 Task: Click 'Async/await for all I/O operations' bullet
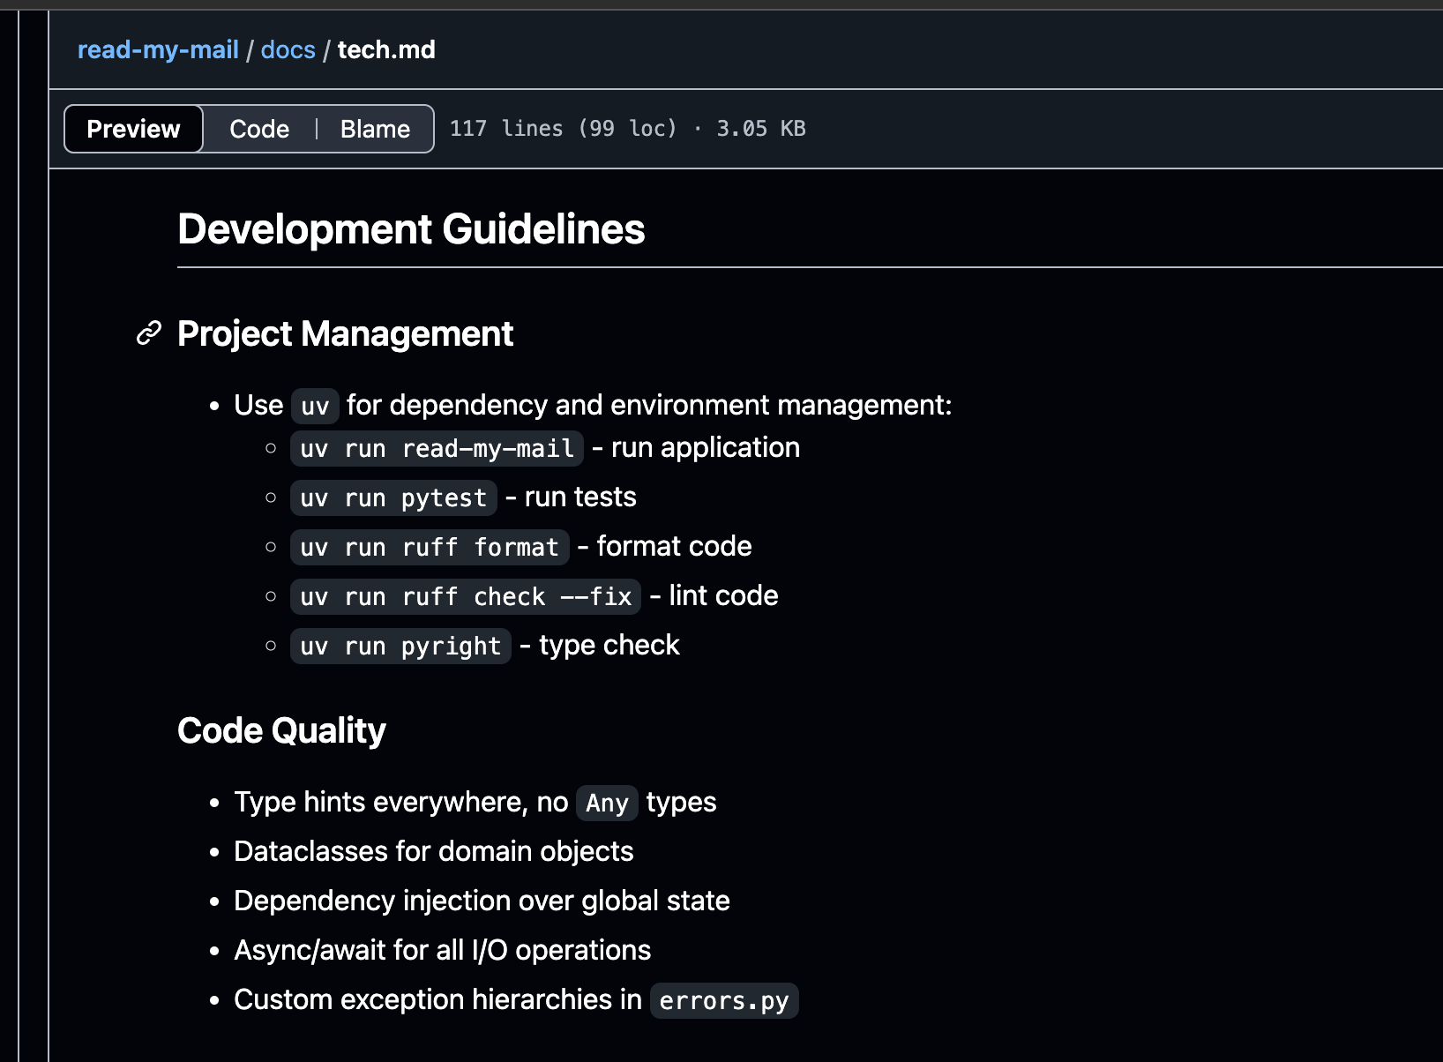tap(442, 950)
